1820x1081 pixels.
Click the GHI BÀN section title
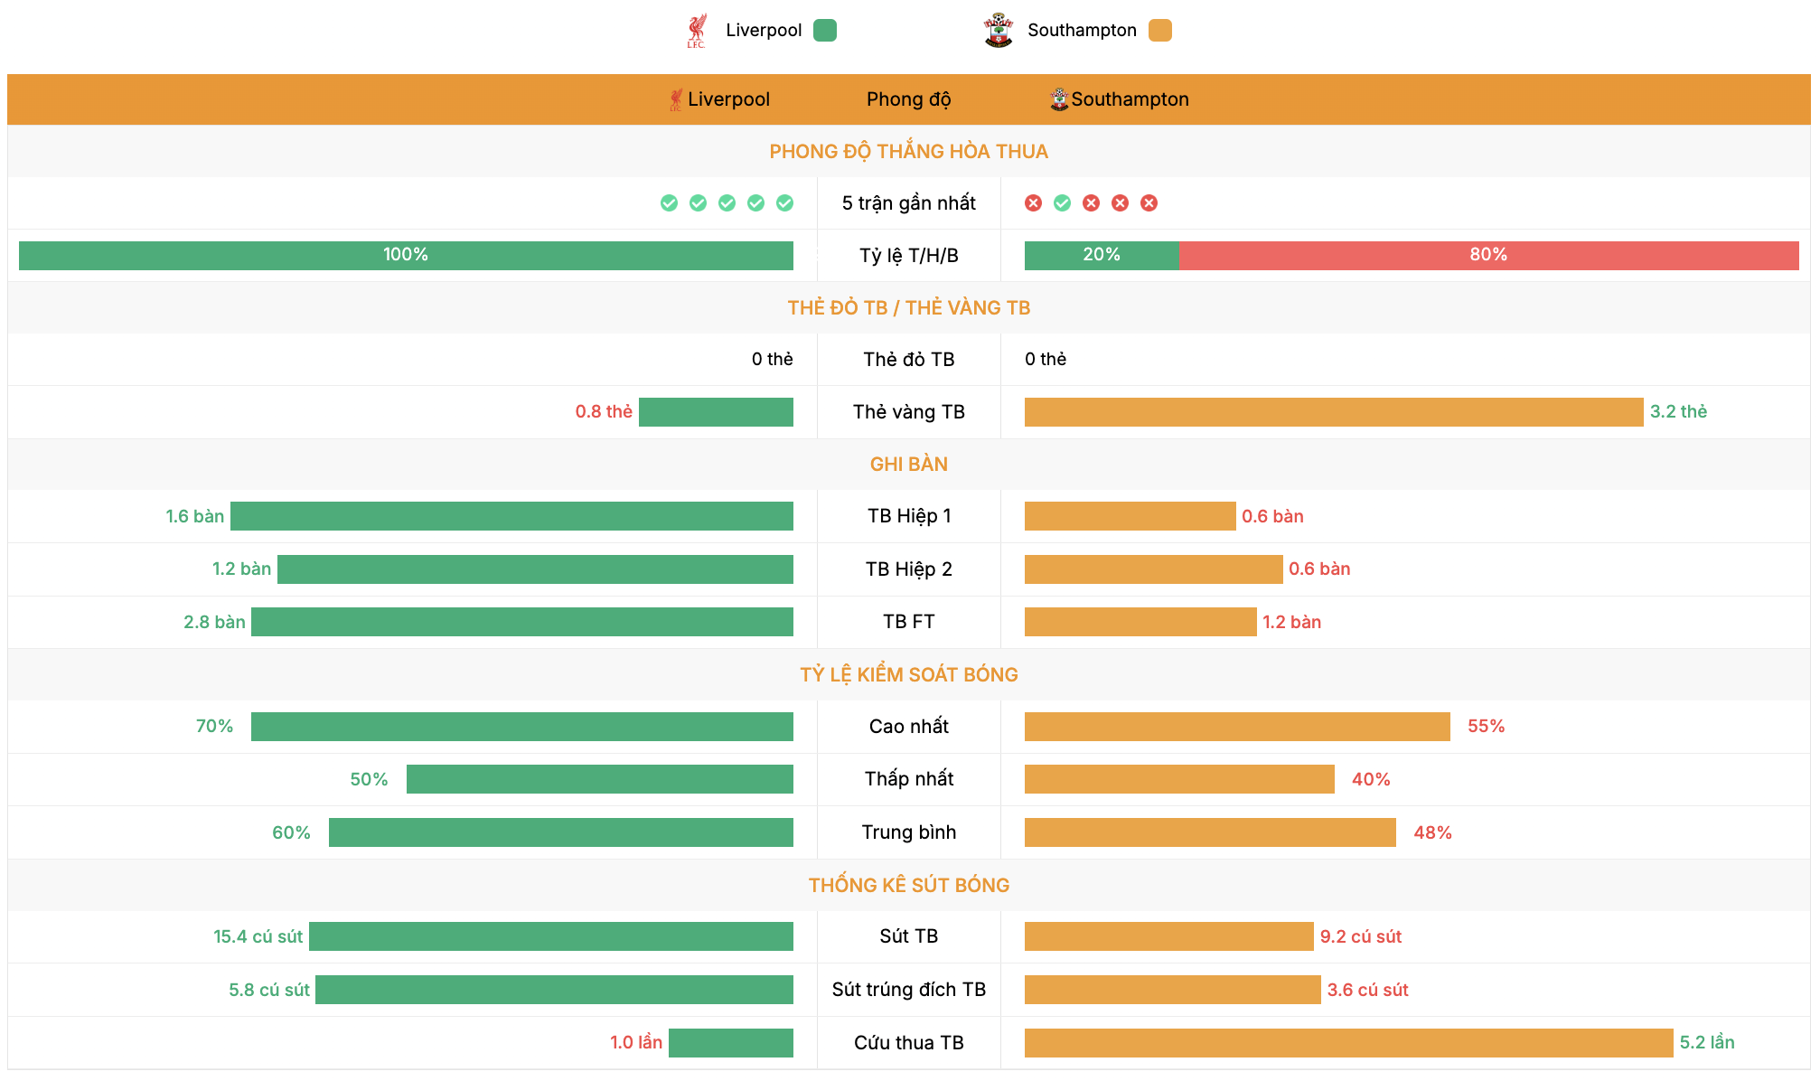pos(908,464)
